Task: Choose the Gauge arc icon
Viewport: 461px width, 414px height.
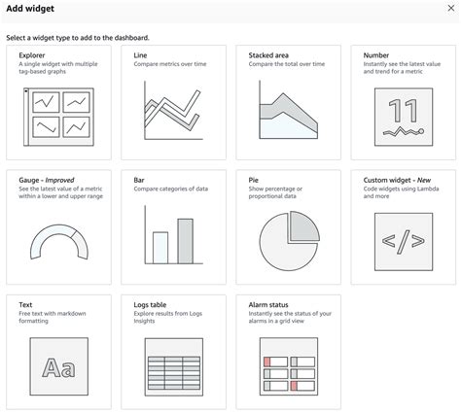Action: [58, 242]
